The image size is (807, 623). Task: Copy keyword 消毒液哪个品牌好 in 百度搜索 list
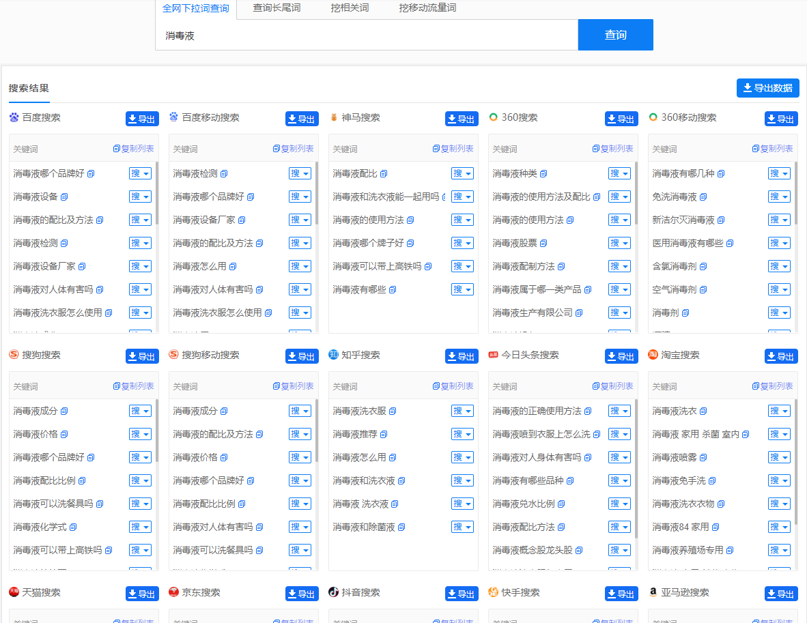[x=91, y=174]
